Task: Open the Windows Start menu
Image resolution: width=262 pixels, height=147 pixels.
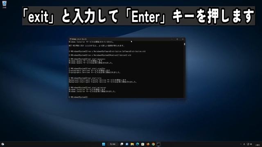Action: pos(104,144)
